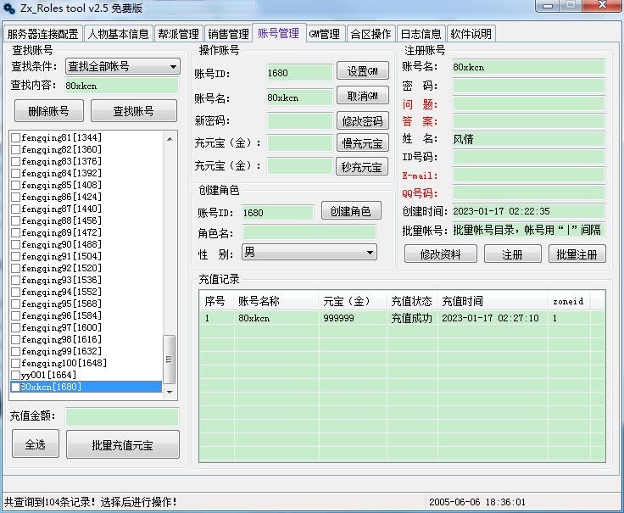Click the 批量充值元宝 button

coord(123,444)
